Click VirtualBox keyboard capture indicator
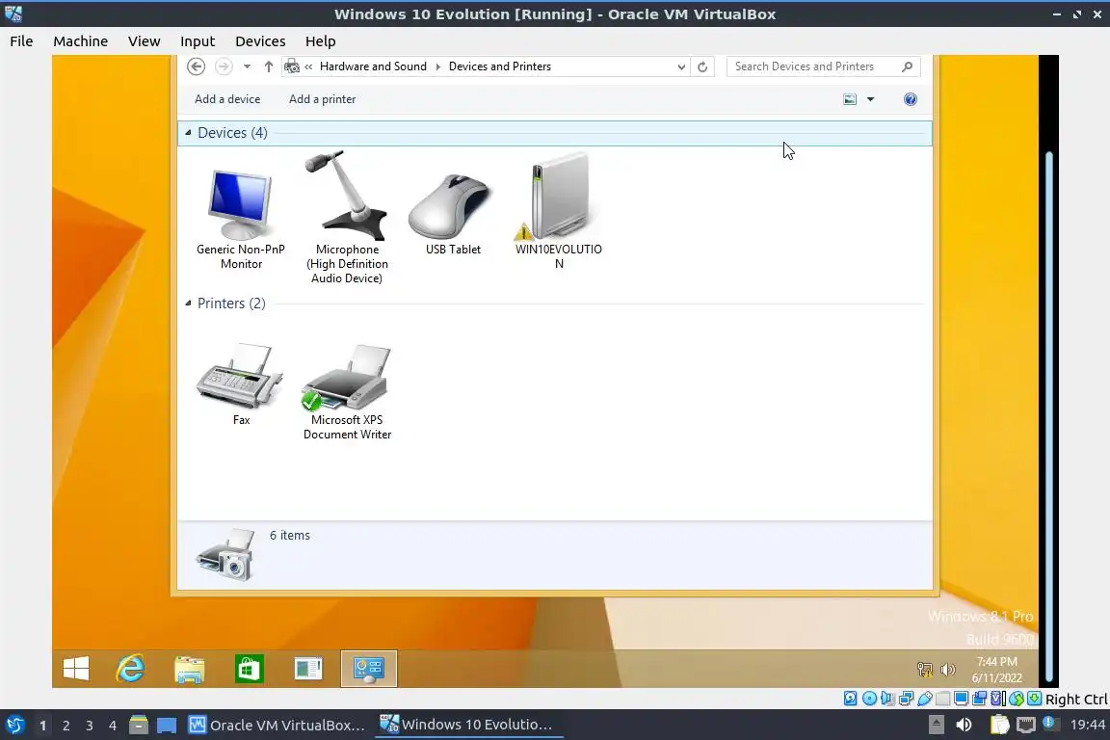 [1034, 699]
